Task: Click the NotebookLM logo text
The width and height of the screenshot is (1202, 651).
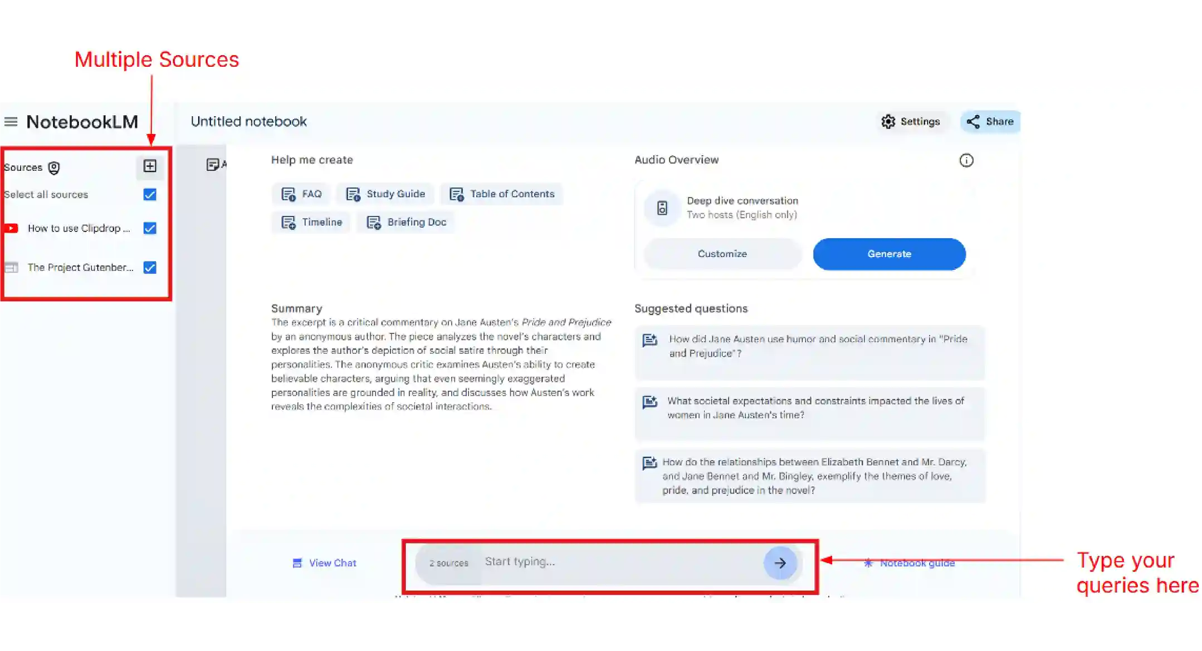Action: point(82,122)
